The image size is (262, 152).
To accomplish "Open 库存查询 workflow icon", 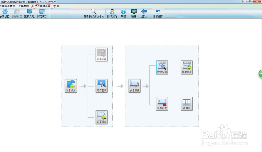I will 102,86.
